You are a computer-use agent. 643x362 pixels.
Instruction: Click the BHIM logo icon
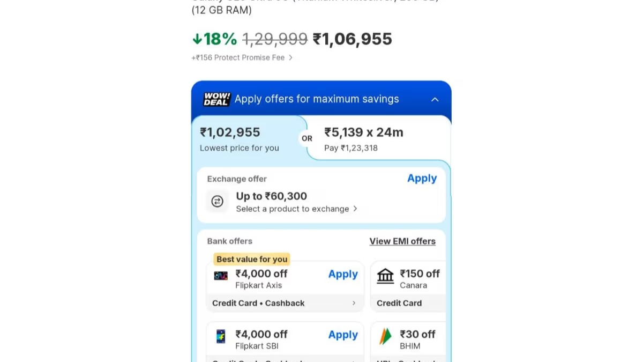point(385,336)
